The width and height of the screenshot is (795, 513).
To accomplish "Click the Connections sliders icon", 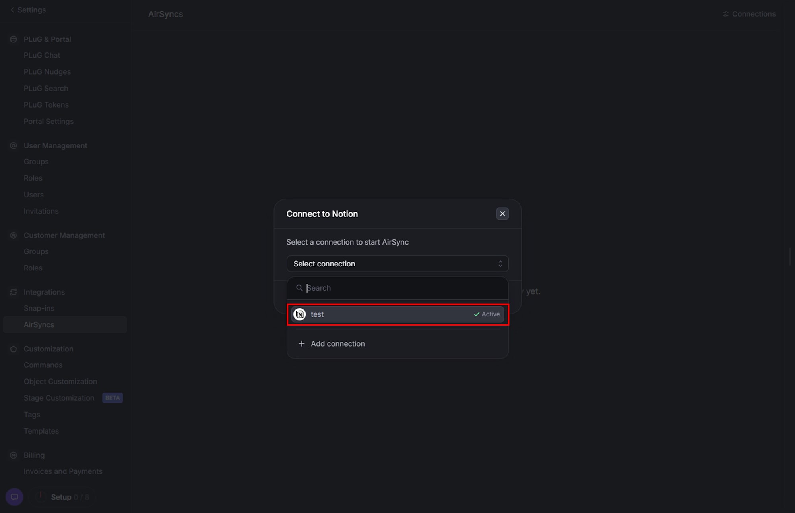I will coord(725,14).
